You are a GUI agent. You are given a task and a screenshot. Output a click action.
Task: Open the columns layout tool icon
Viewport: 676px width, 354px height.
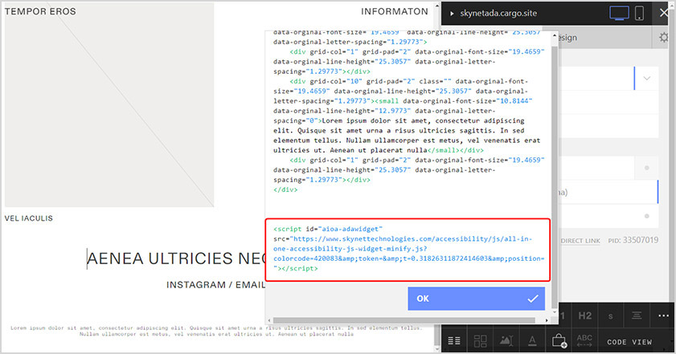[x=454, y=341]
